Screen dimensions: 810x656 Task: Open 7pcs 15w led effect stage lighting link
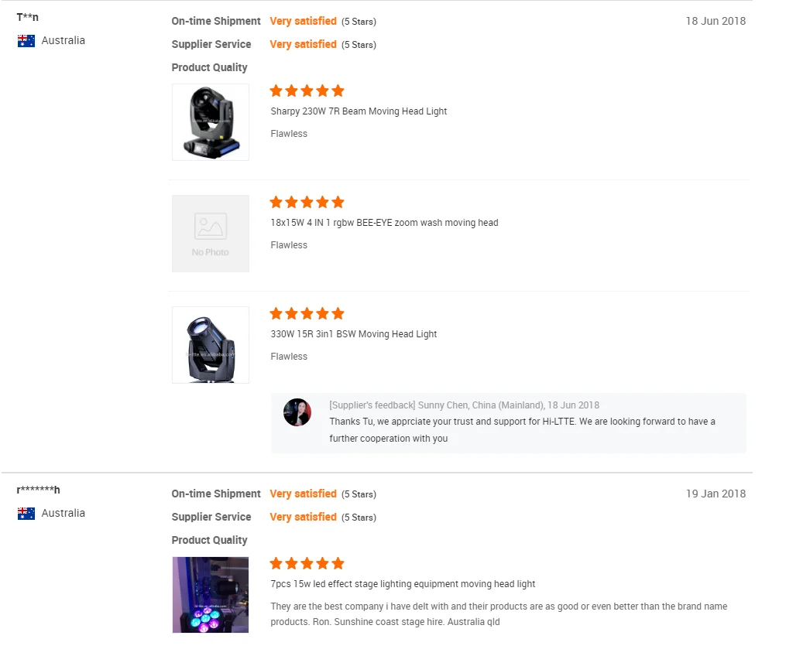click(403, 584)
